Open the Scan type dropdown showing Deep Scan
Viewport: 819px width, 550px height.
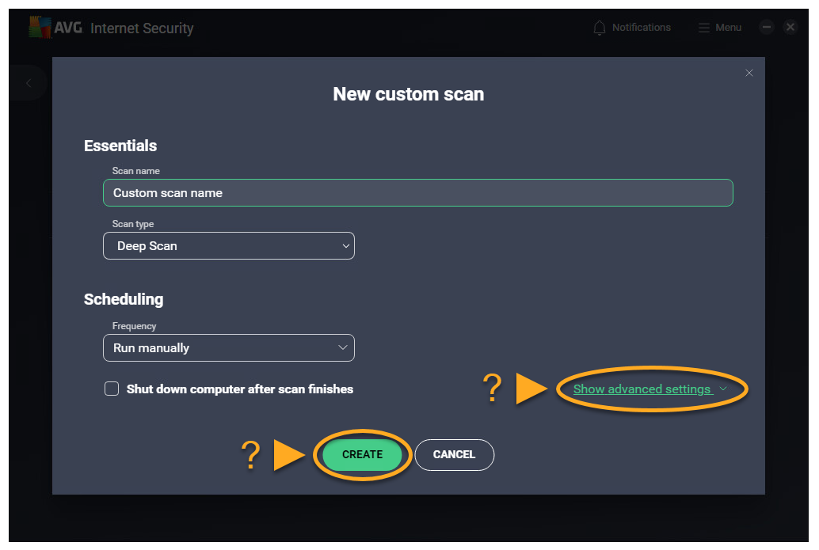(x=228, y=246)
